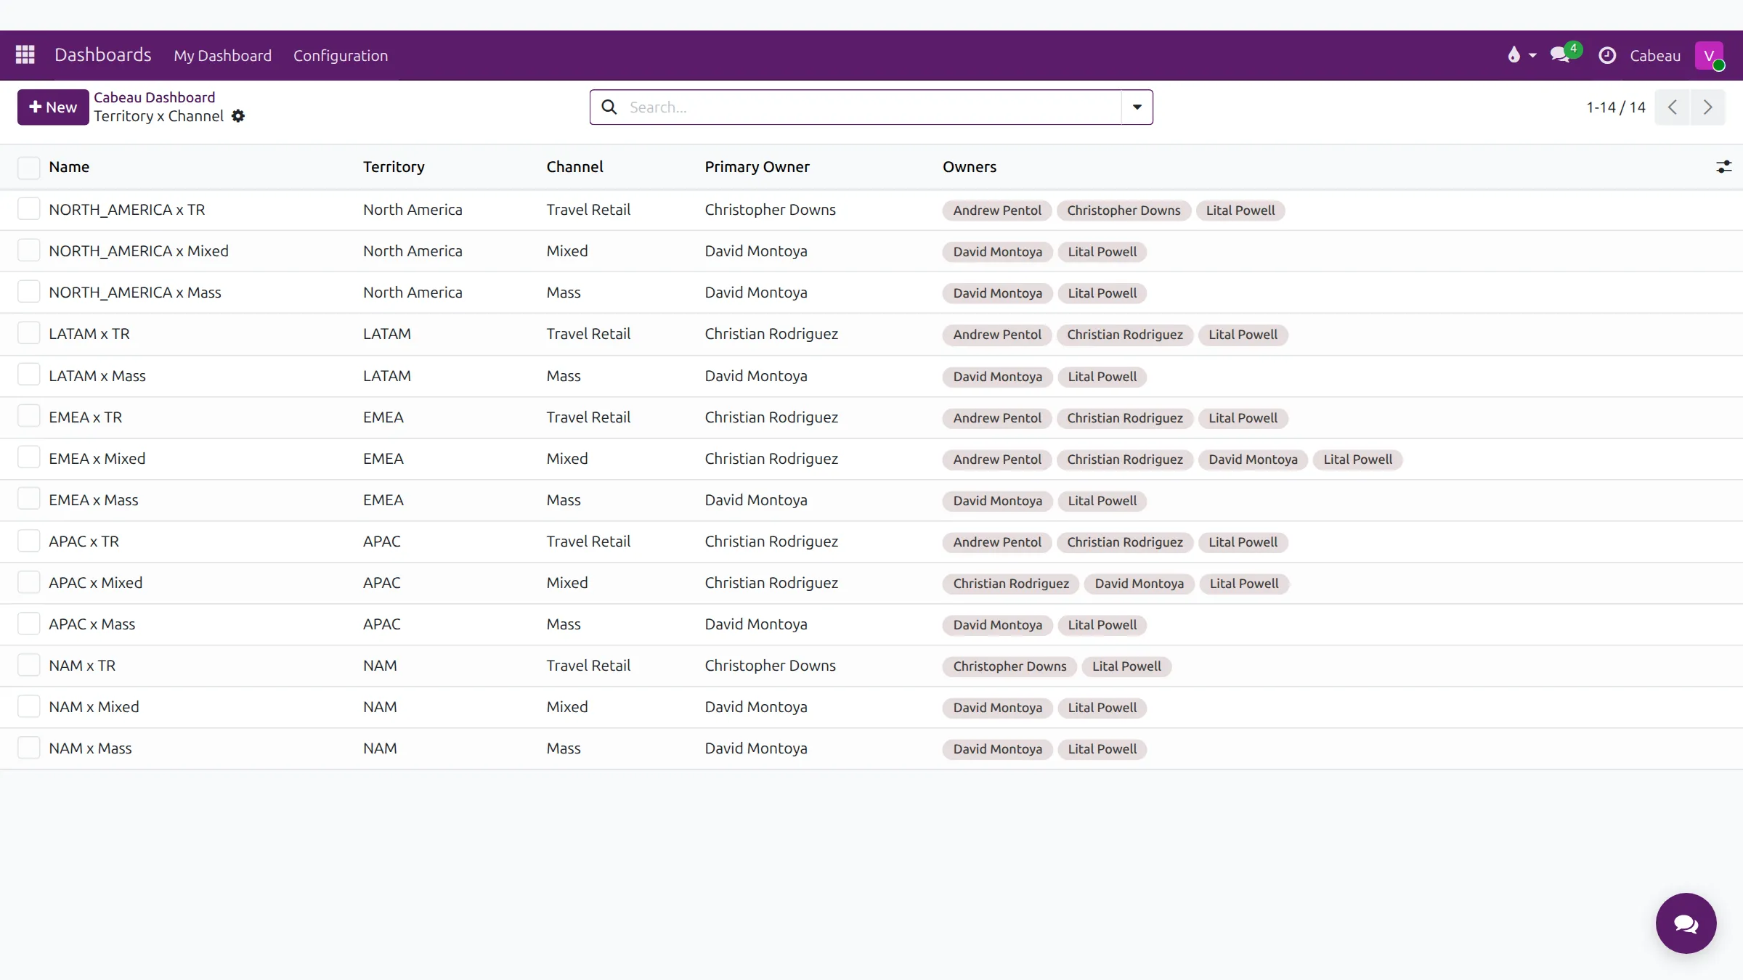This screenshot has height=980, width=1743.
Task: Click into the Search input field
Action: (x=871, y=107)
